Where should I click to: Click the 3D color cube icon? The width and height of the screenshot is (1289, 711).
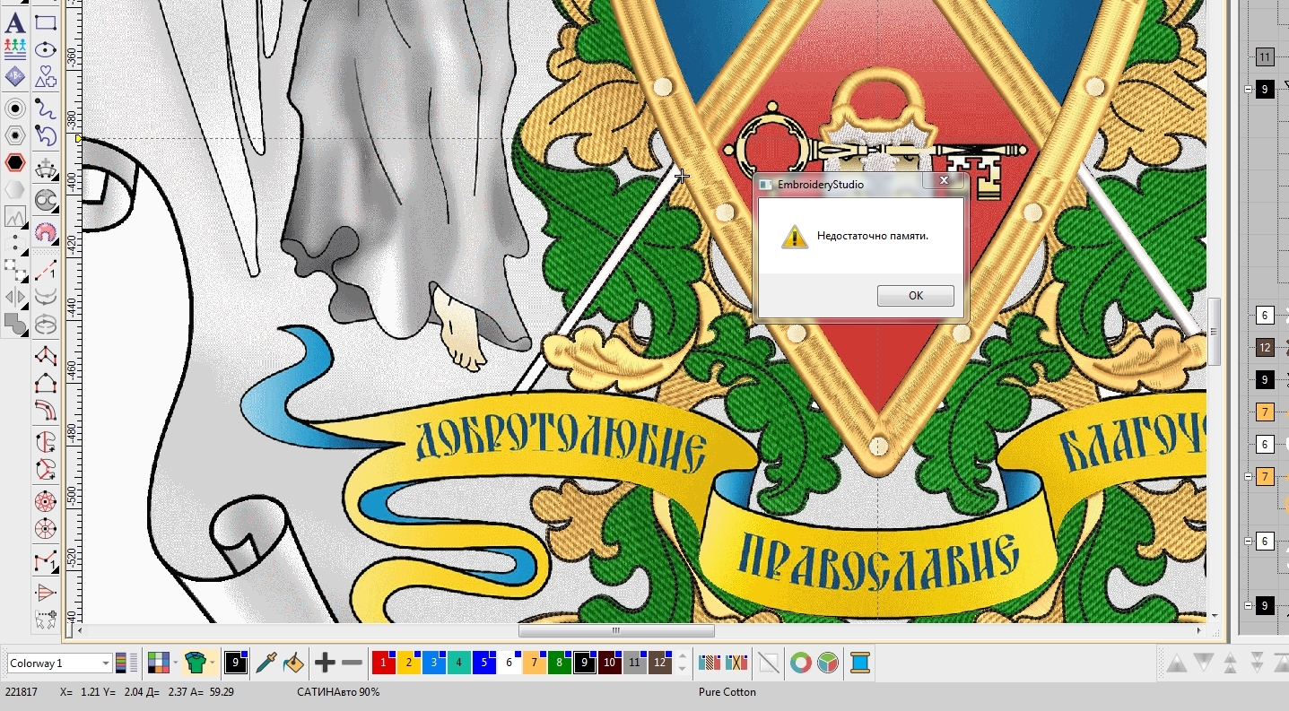tap(828, 663)
